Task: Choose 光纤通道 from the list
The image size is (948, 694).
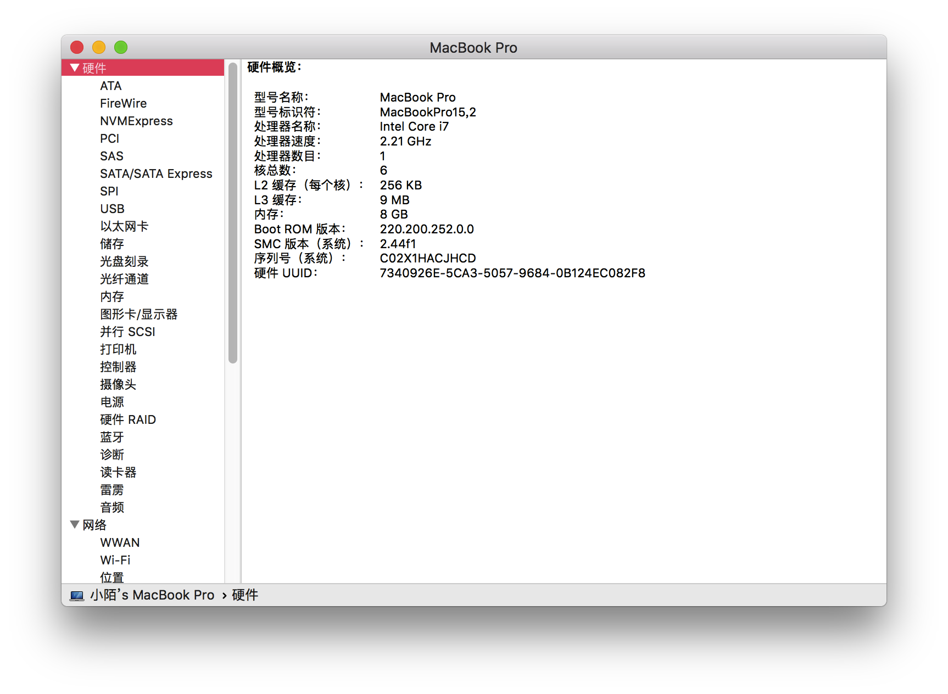Action: (124, 279)
